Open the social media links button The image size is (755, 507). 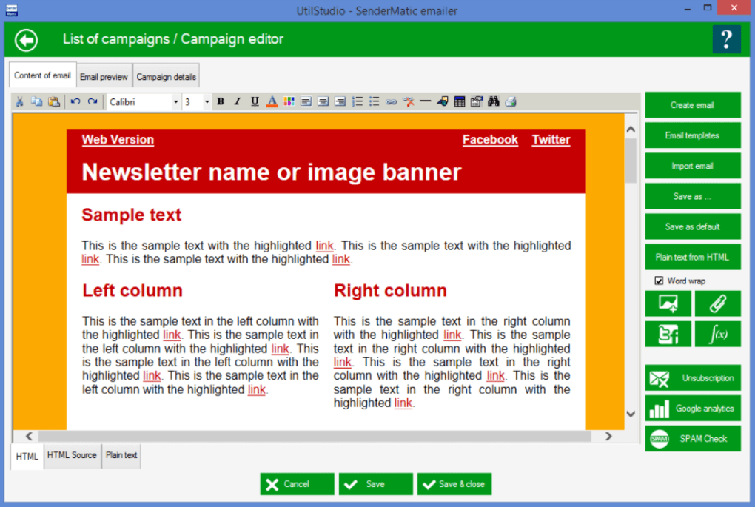(x=668, y=334)
